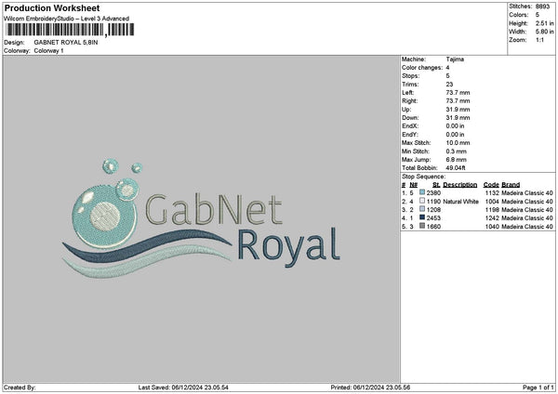Viewport: 558px width, 394px height.
Task: Click the Brand column header
Action: [511, 185]
